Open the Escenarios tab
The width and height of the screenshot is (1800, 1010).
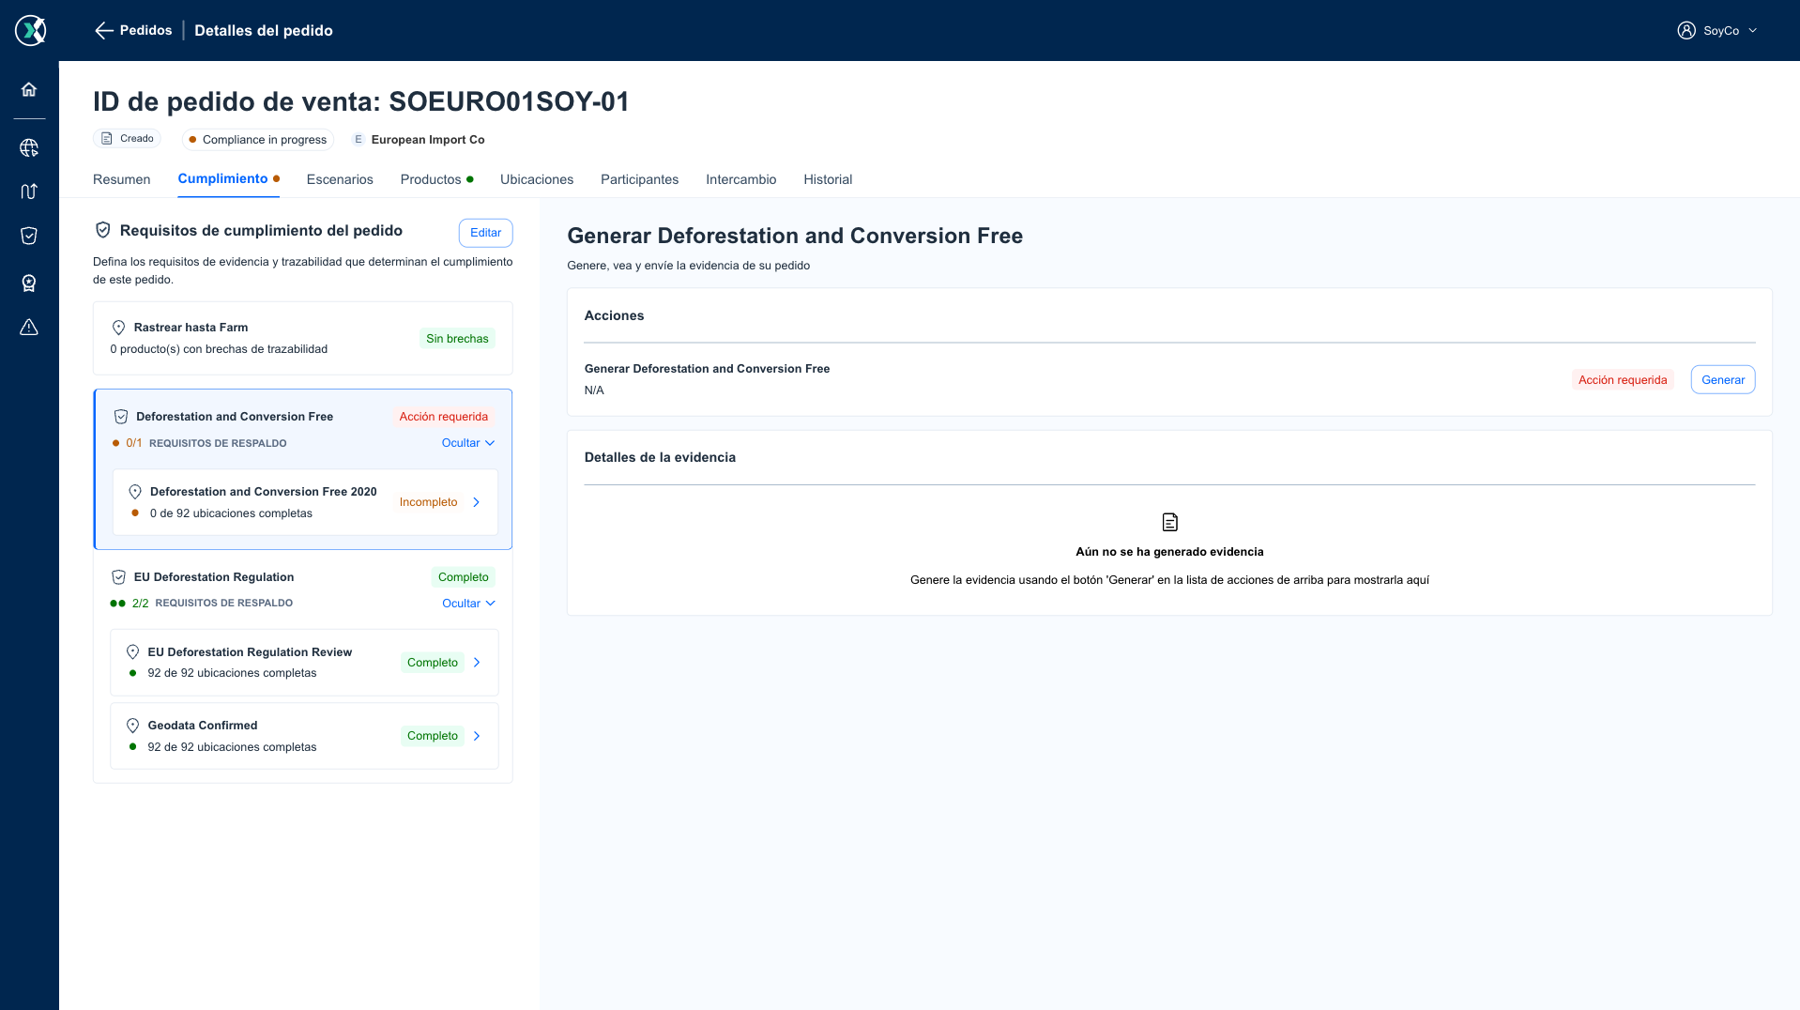(340, 179)
